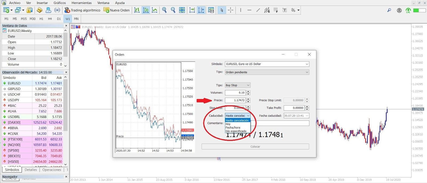Click the Nueva Orden button
This screenshot has width=427, height=183.
pyautogui.click(x=117, y=10)
